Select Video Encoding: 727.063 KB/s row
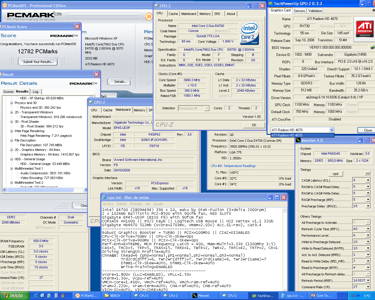The width and height of the screenshot is (375, 300). point(42,178)
